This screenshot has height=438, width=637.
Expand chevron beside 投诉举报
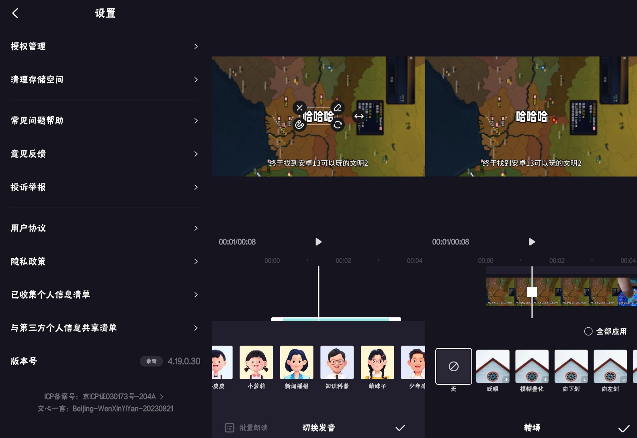click(x=196, y=187)
